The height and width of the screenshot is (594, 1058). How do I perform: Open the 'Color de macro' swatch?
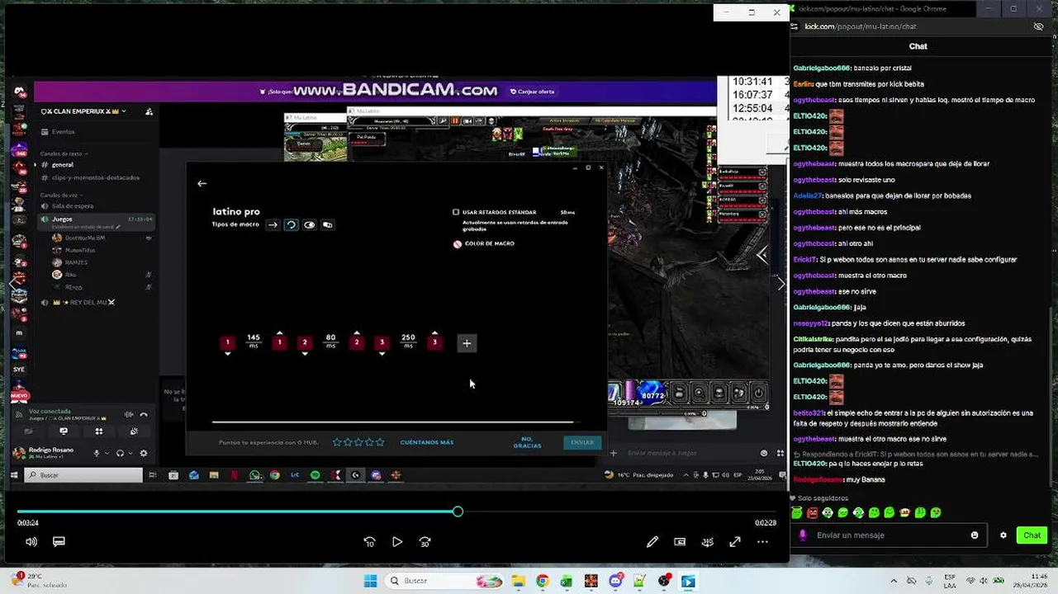458,244
